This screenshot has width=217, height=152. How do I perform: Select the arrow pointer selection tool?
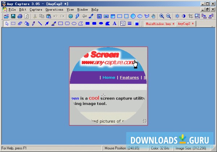pos(7,24)
